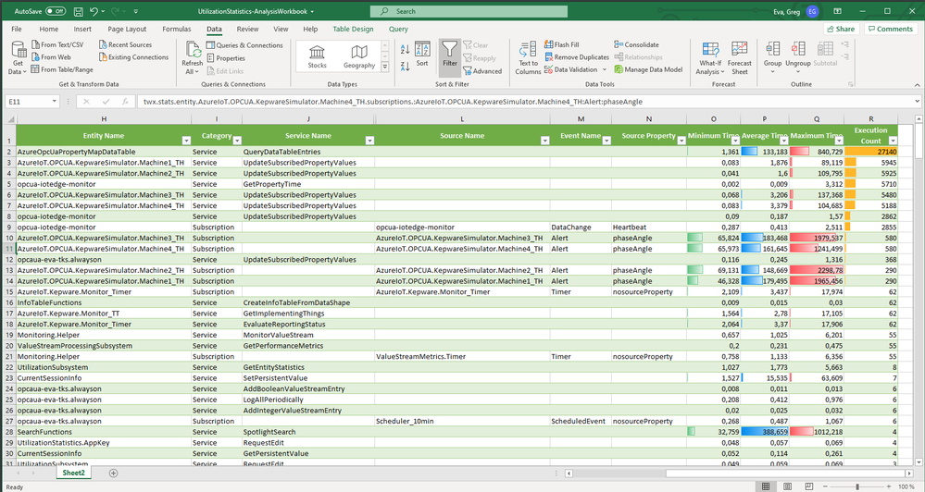The width and height of the screenshot is (925, 492).
Task: Click the Undo icon
Action: (94, 11)
